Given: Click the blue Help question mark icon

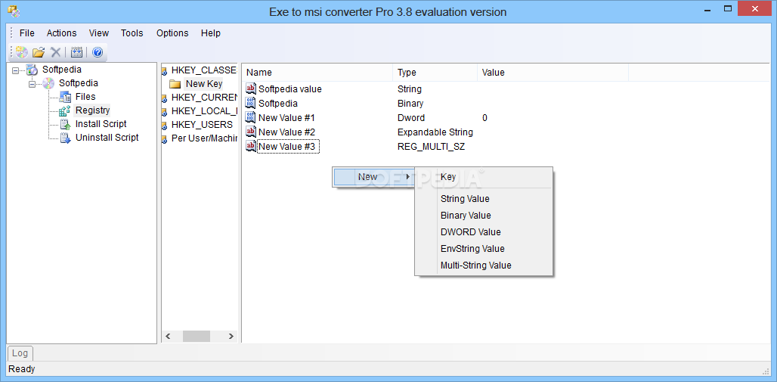Looking at the screenshot, I should (98, 52).
